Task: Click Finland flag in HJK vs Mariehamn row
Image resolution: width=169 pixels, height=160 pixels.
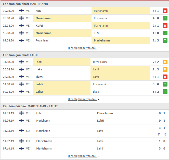Action: (x=22, y=11)
